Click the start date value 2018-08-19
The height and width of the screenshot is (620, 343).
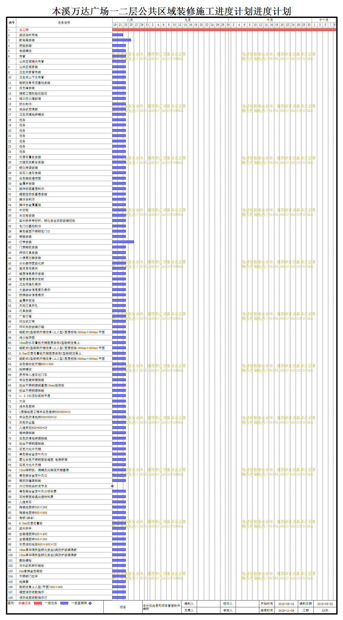(x=286, y=604)
